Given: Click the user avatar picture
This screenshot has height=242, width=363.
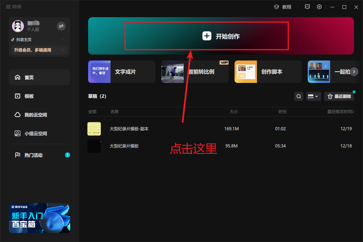Looking at the screenshot, I should click(x=18, y=26).
